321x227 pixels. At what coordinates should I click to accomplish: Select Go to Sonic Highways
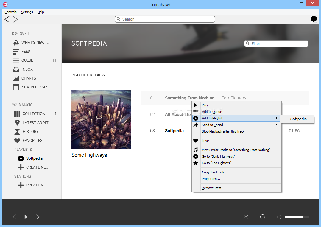tap(236, 156)
